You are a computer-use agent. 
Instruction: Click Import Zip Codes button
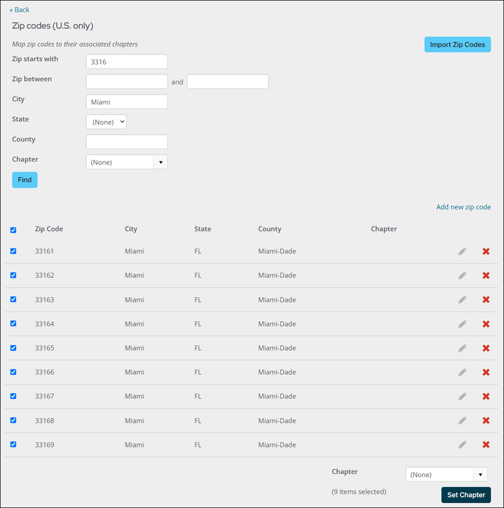[457, 44]
